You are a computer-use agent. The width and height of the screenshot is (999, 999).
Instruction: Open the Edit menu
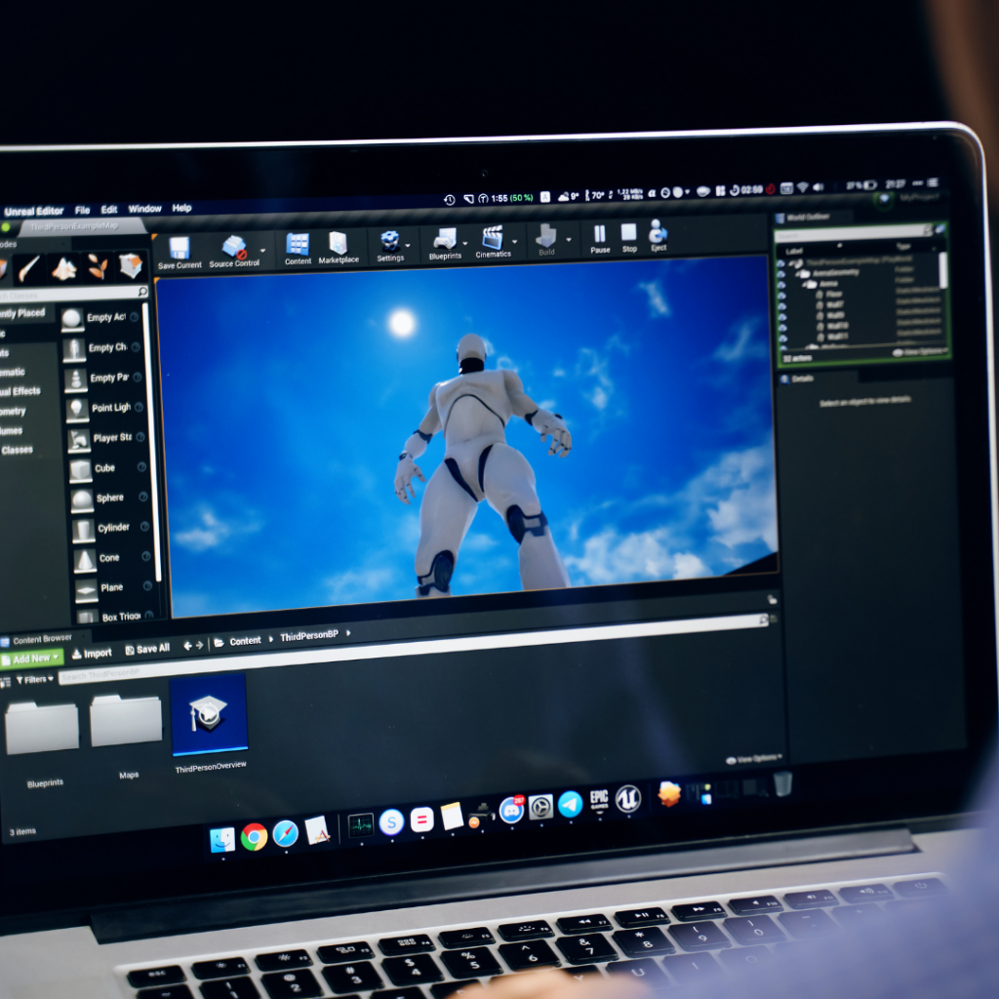tap(109, 210)
